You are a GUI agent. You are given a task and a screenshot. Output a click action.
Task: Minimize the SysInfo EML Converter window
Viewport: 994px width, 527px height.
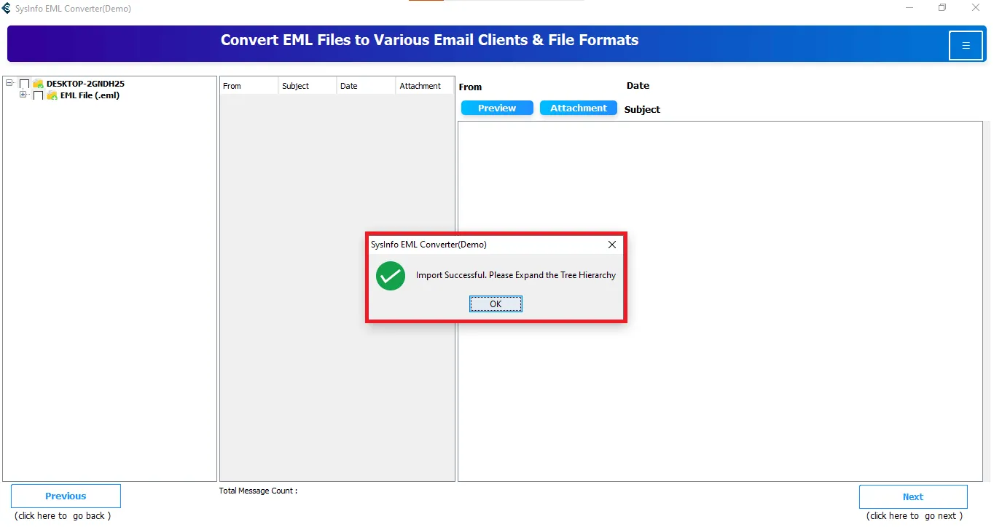click(x=909, y=8)
